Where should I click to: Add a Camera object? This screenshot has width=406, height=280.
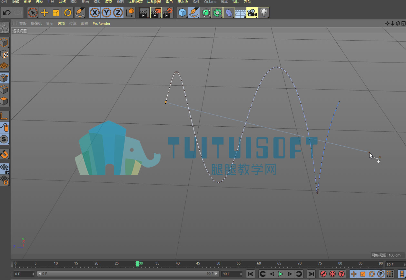(252, 13)
